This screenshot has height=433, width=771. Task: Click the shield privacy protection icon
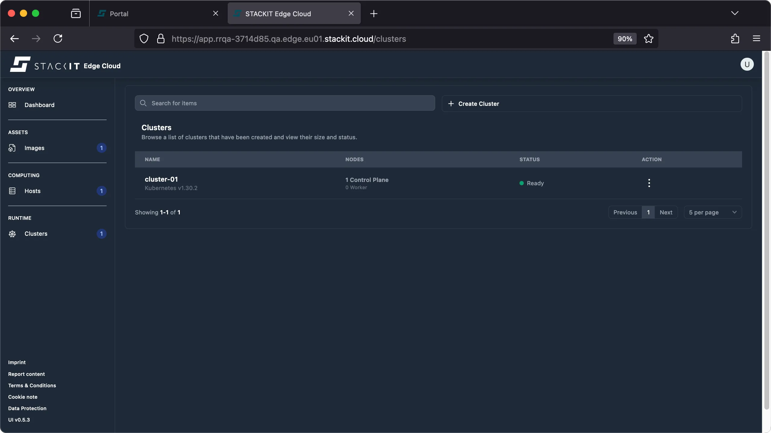point(143,38)
